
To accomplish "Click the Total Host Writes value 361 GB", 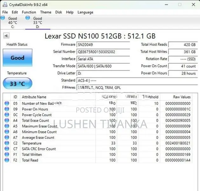I will pos(183,52).
